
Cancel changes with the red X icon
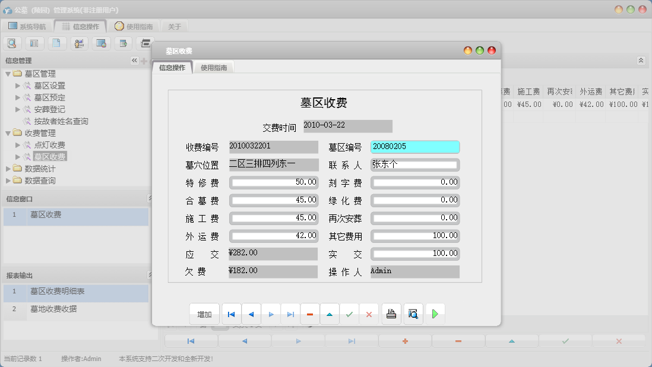(x=369, y=314)
